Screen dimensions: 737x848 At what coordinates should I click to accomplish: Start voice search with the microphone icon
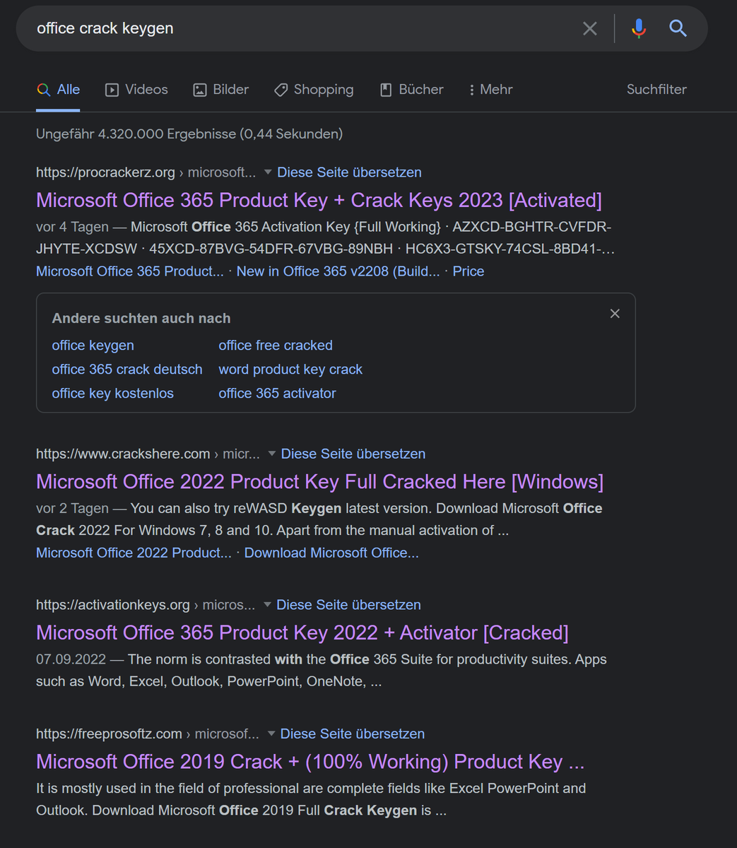(639, 28)
